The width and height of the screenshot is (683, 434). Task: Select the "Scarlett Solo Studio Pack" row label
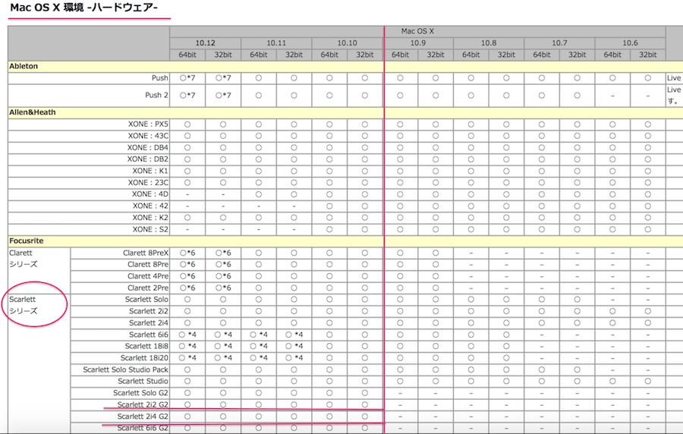[125, 370]
